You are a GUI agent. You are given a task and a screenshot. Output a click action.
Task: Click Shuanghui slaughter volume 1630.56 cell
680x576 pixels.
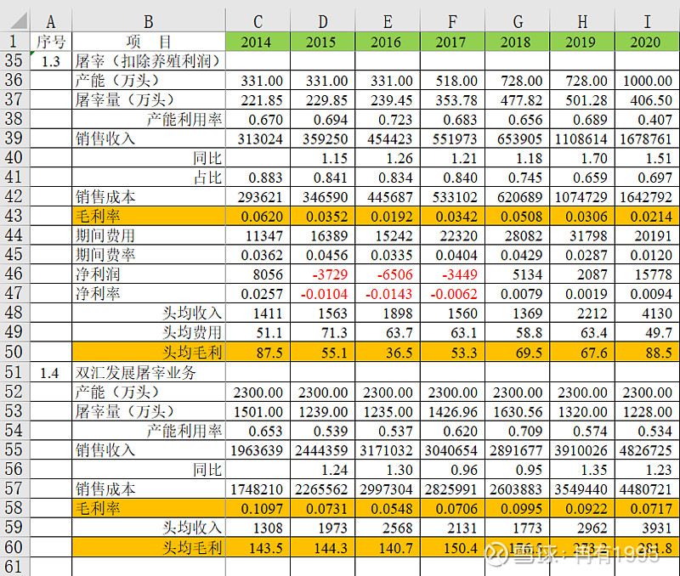517,411
